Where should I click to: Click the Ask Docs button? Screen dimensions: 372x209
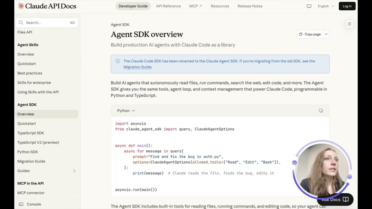tap(335, 199)
